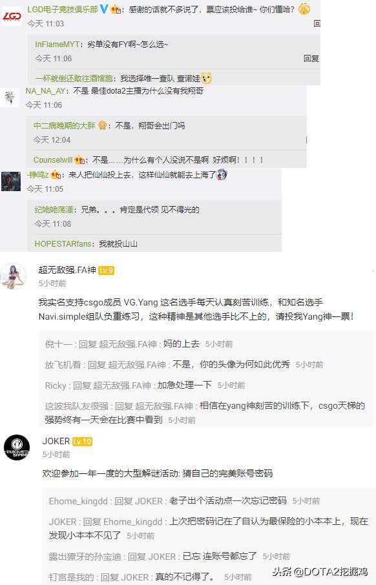Click the 超无敌强.FA神 username heading
Image resolution: width=376 pixels, height=585 pixels.
pyautogui.click(x=67, y=270)
